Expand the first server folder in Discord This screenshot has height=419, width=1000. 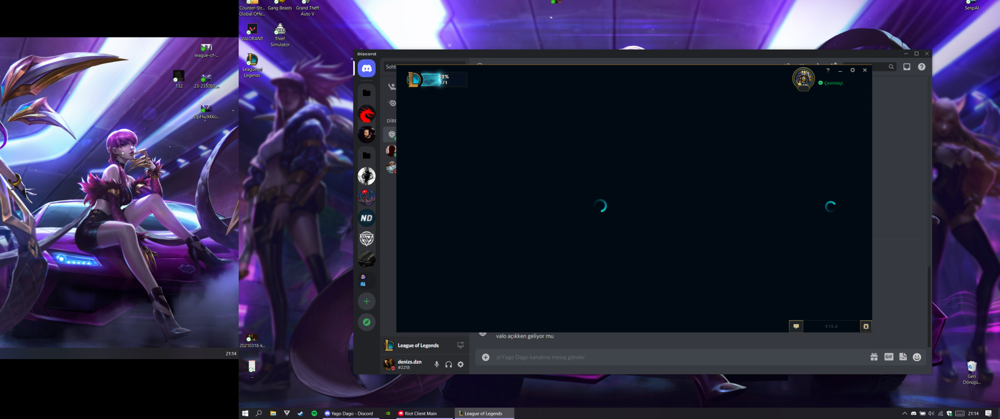coord(367,93)
